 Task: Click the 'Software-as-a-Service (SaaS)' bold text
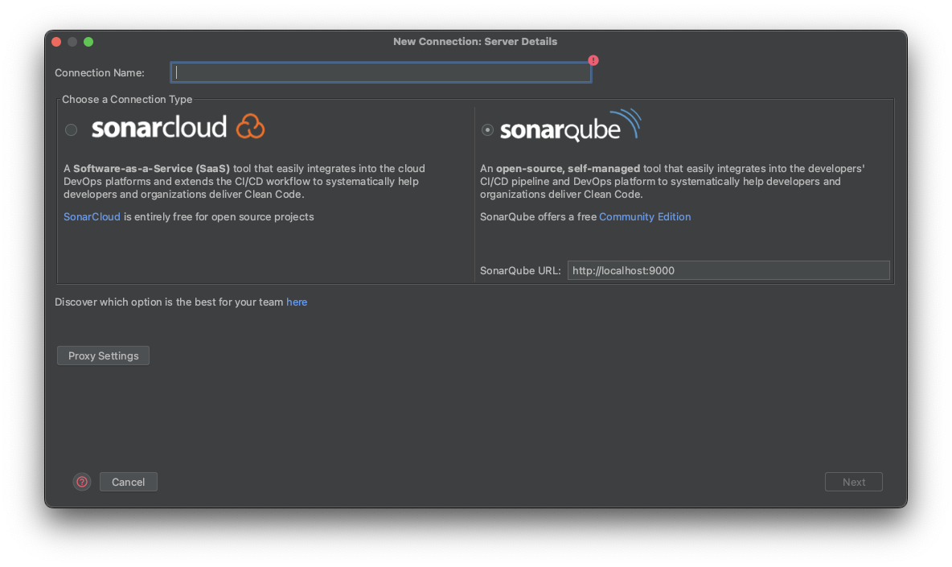(x=151, y=168)
